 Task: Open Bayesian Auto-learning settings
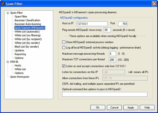[x=28, y=24]
